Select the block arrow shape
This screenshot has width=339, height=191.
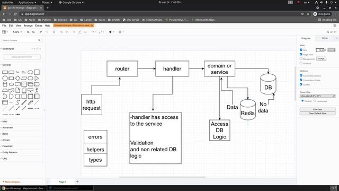(31, 102)
